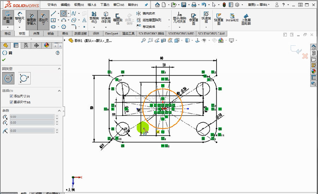This screenshot has width=318, height=194.
Task: Toggle the Diameter dimension (直径尺寸) checkbox
Action: click(x=11, y=102)
